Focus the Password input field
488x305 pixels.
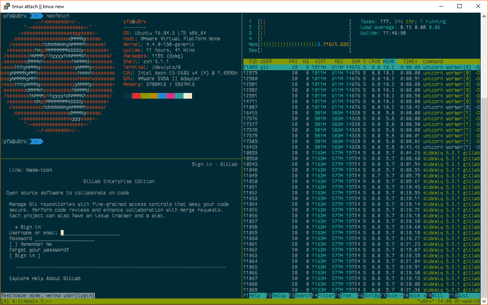point(65,239)
